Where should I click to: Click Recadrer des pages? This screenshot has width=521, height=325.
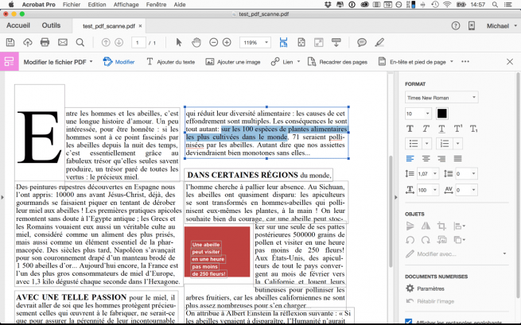click(337, 62)
